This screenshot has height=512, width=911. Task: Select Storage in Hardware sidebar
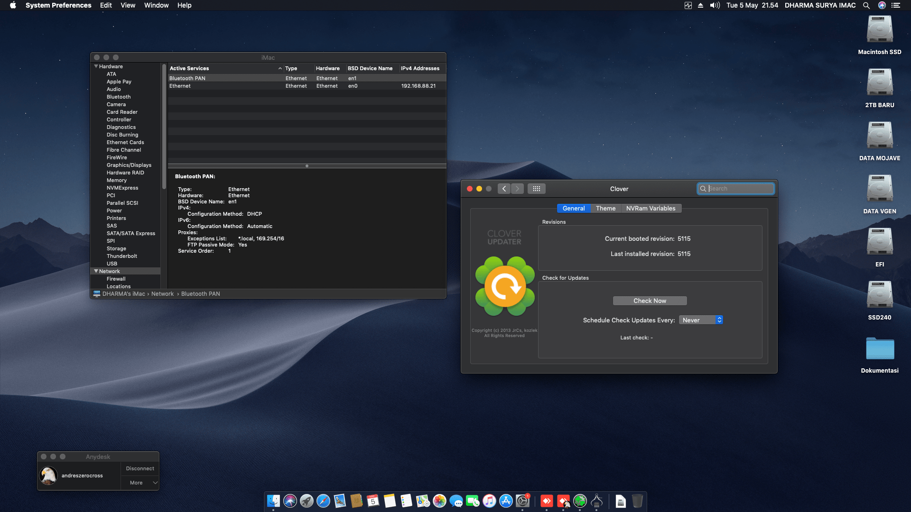tap(116, 248)
